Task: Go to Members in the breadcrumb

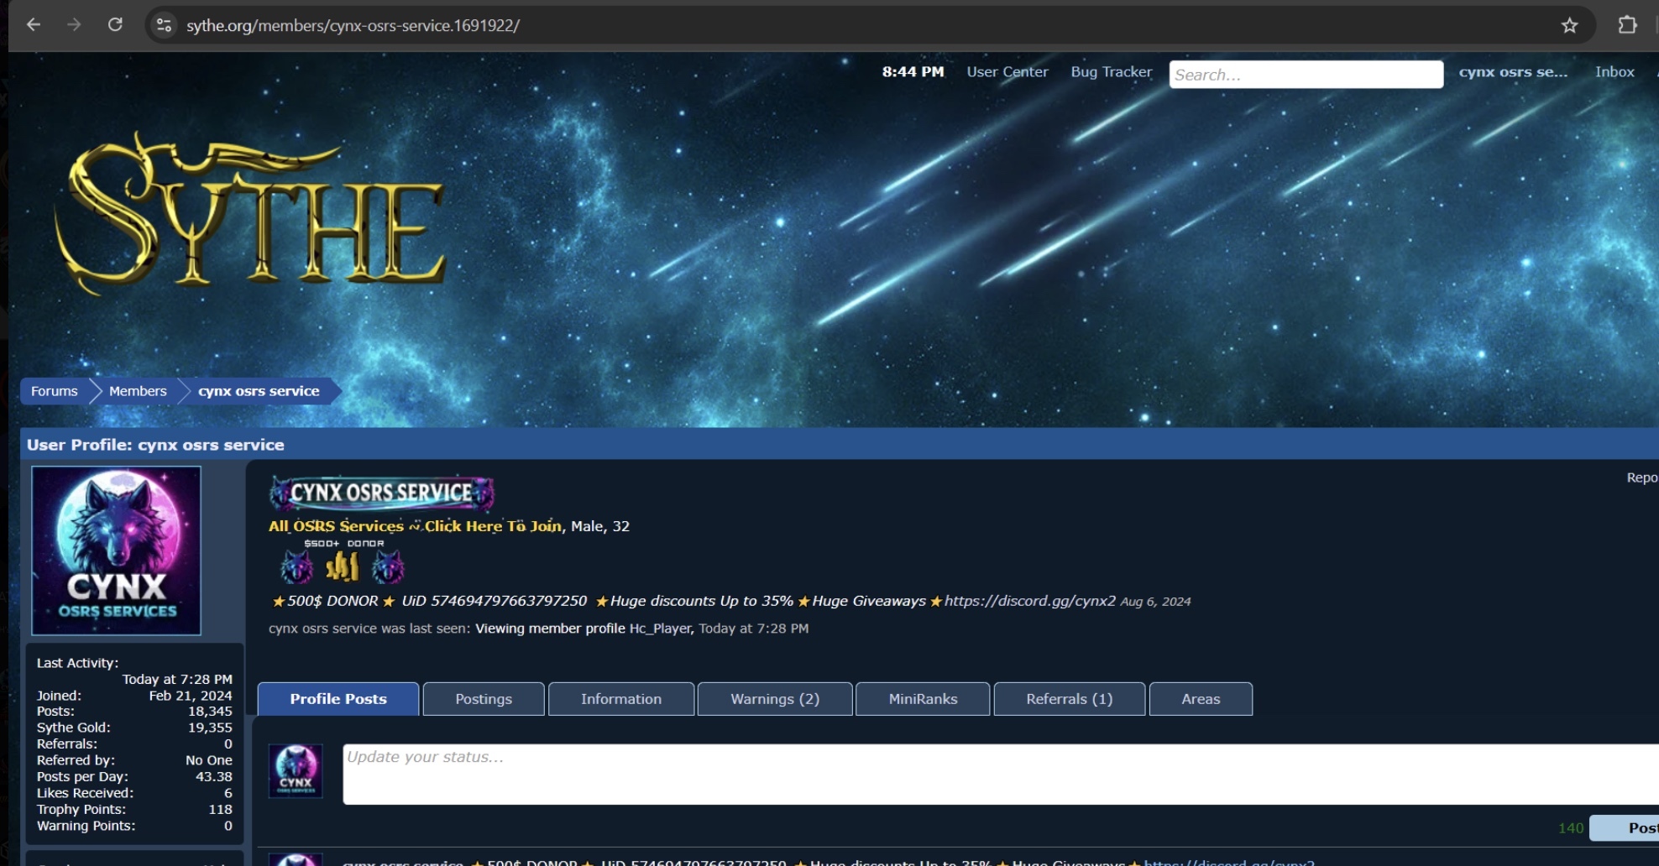Action: [x=138, y=391]
